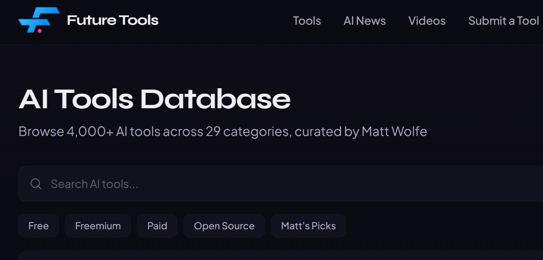Click the word "Browse" in the subtitle
The height and width of the screenshot is (260, 543).
pos(41,131)
